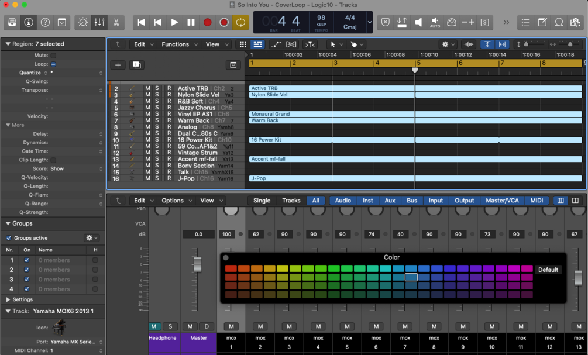588x355 pixels.
Task: Toggle Audio channel strip filter
Action: pos(343,201)
